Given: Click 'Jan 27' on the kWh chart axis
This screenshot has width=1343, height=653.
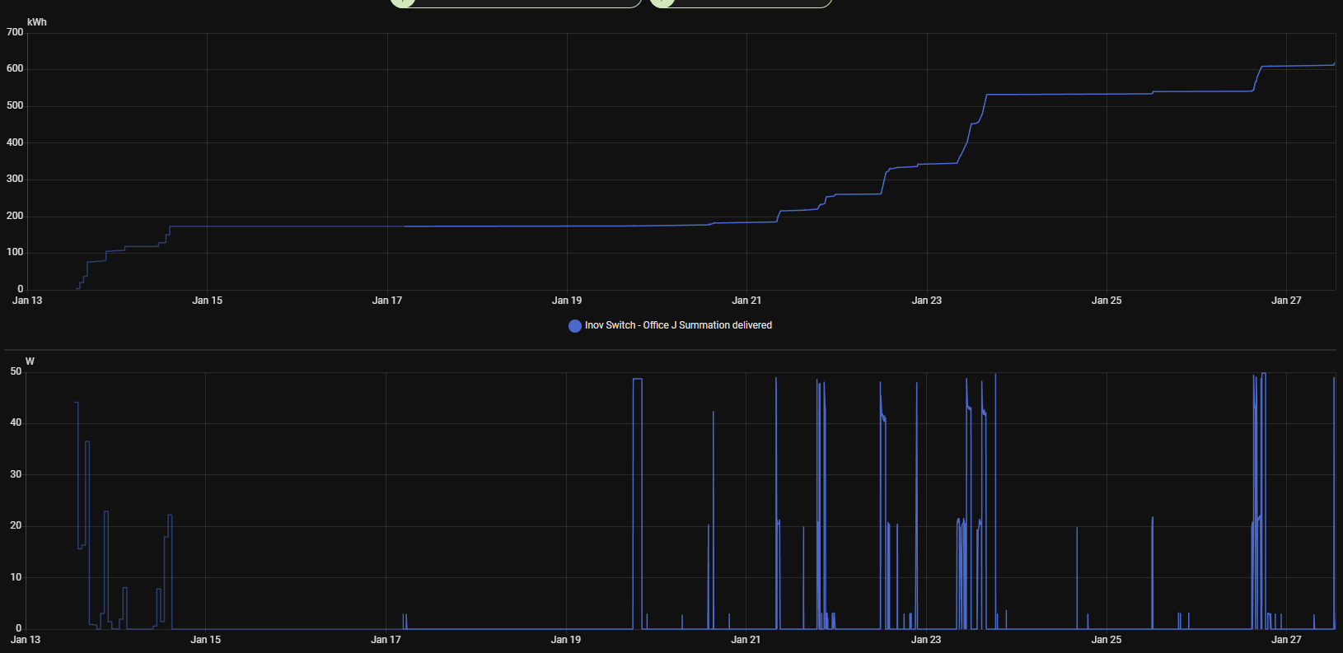Looking at the screenshot, I should tap(1286, 301).
